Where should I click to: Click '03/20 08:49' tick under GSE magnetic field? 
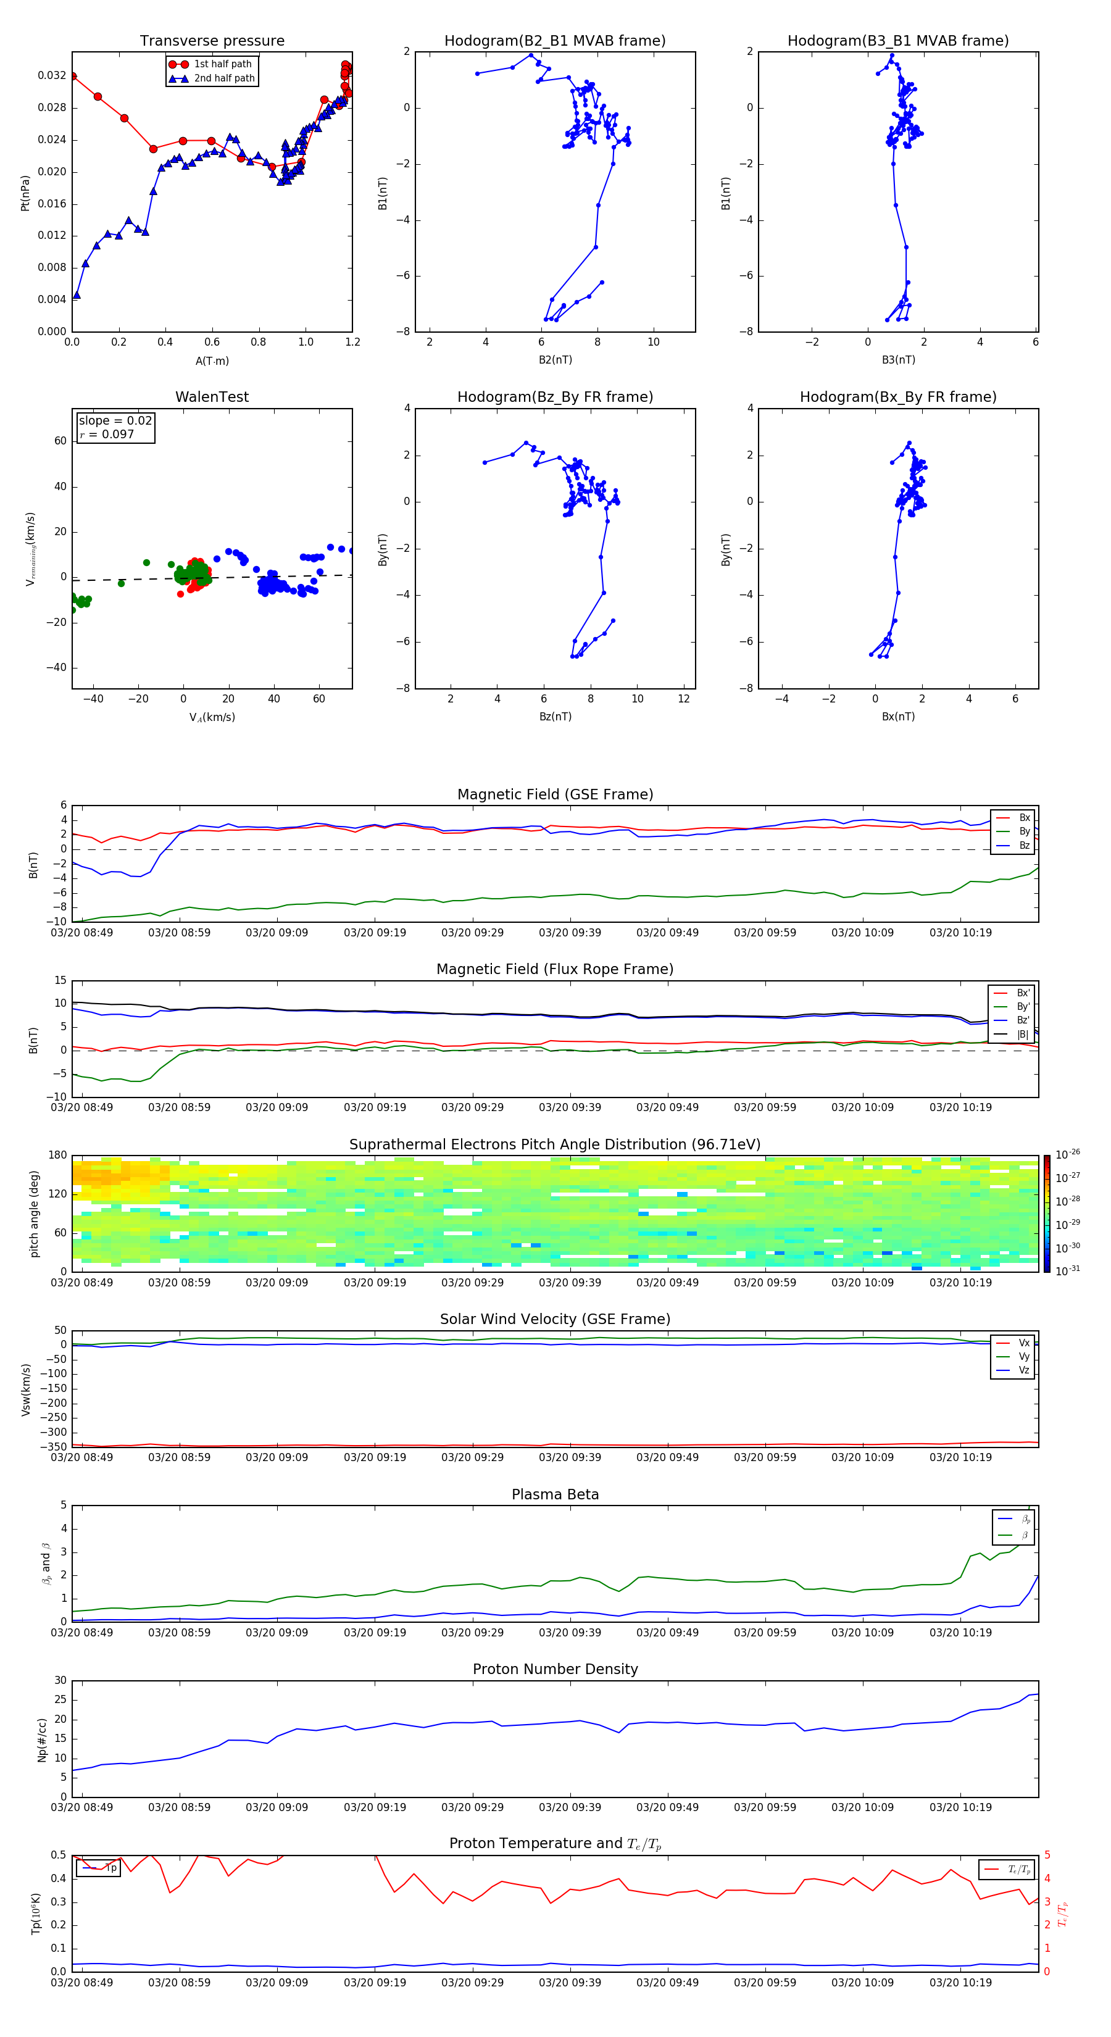tap(82, 932)
